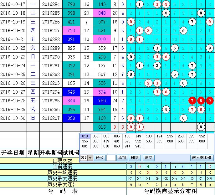Select number 635 in the number list
The width and height of the screenshot is (215, 195).
tap(181, 141)
